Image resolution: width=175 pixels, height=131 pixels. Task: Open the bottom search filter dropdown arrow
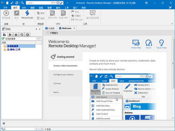tap(36, 129)
